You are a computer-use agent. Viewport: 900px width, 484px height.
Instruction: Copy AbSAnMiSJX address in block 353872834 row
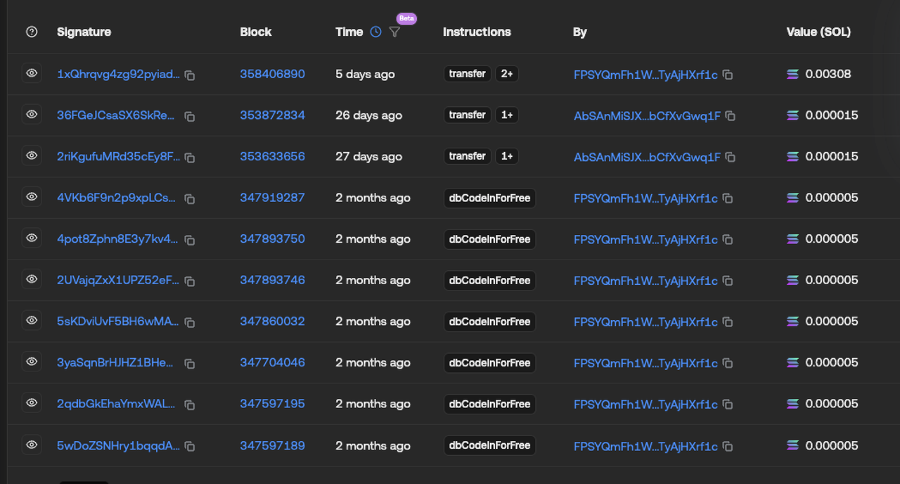[x=731, y=116]
